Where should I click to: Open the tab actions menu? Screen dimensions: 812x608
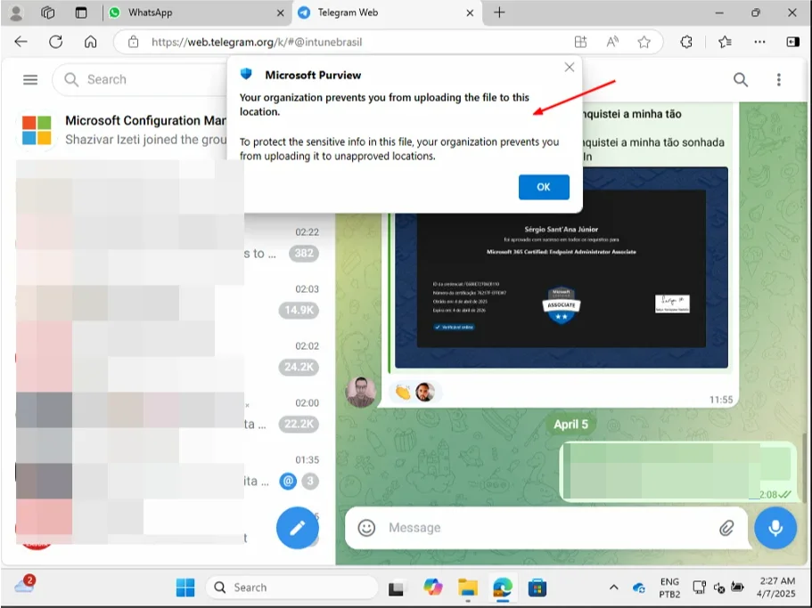81,13
